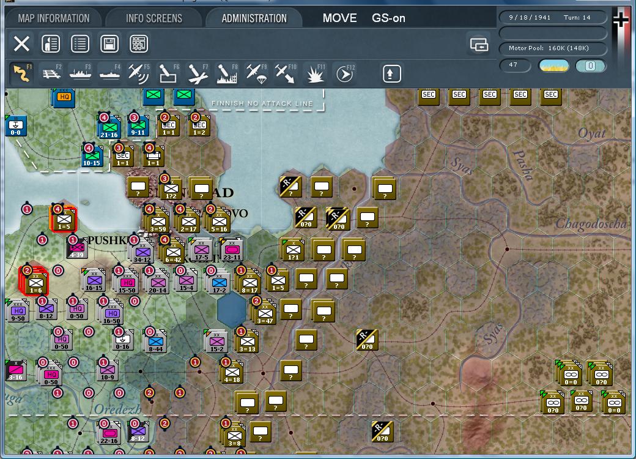636x459 pixels.
Task: Open air reconnaissance mission mode (F5)
Action: coord(138,72)
